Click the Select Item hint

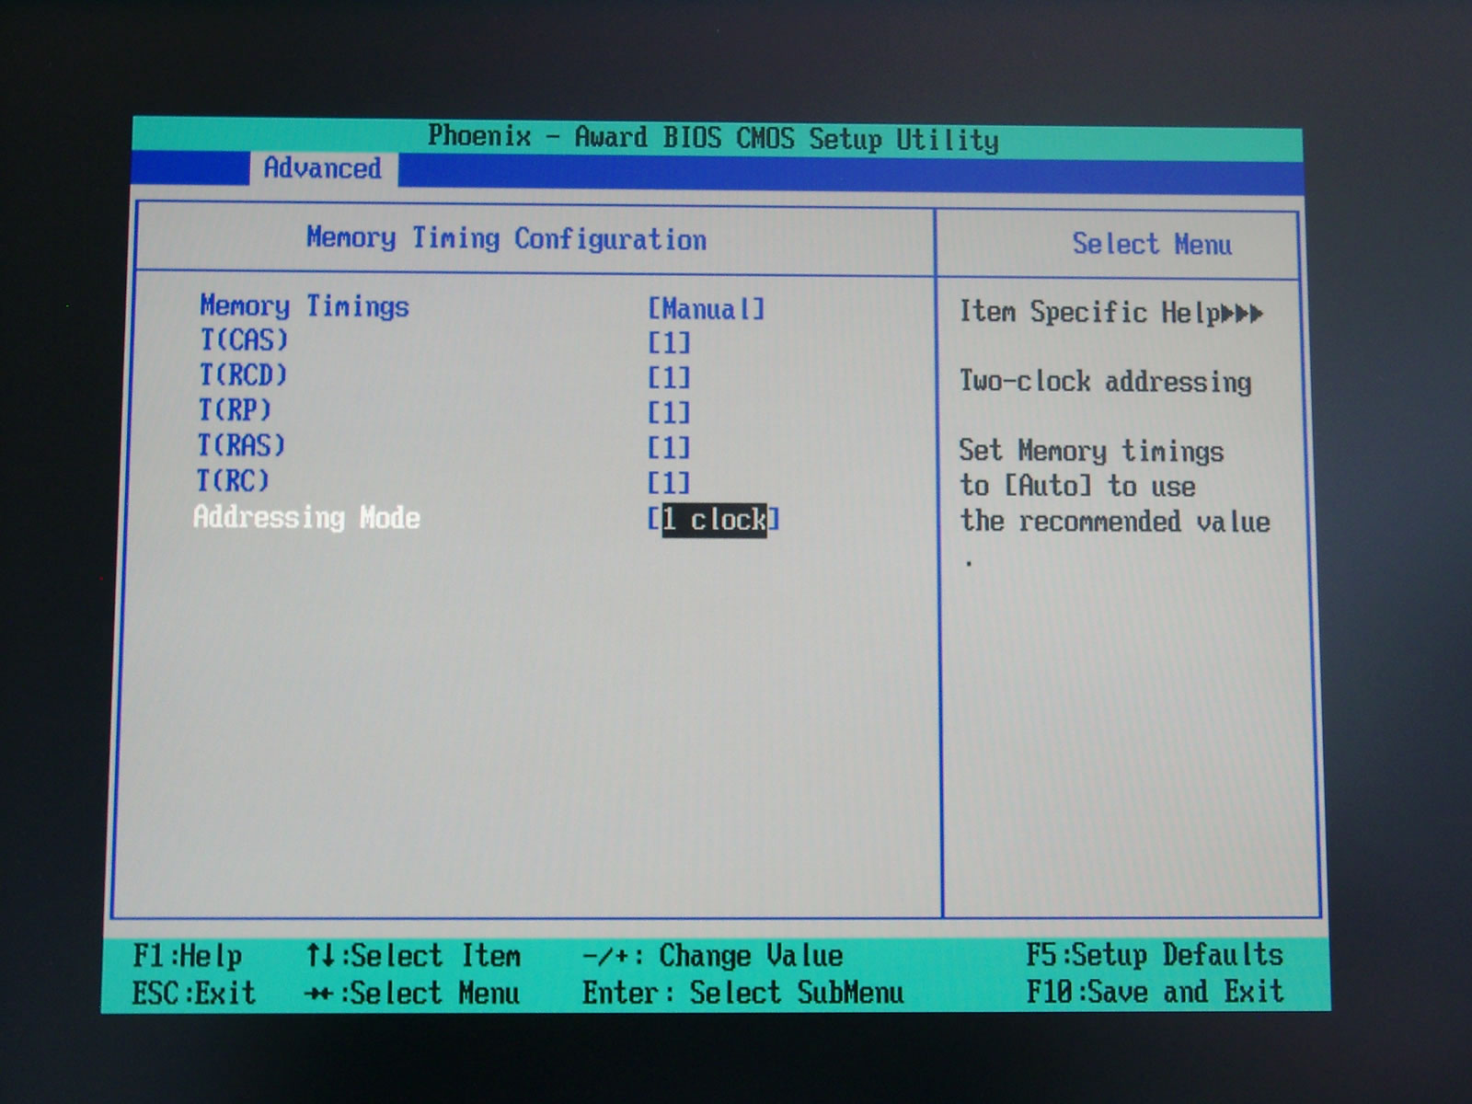(x=436, y=956)
